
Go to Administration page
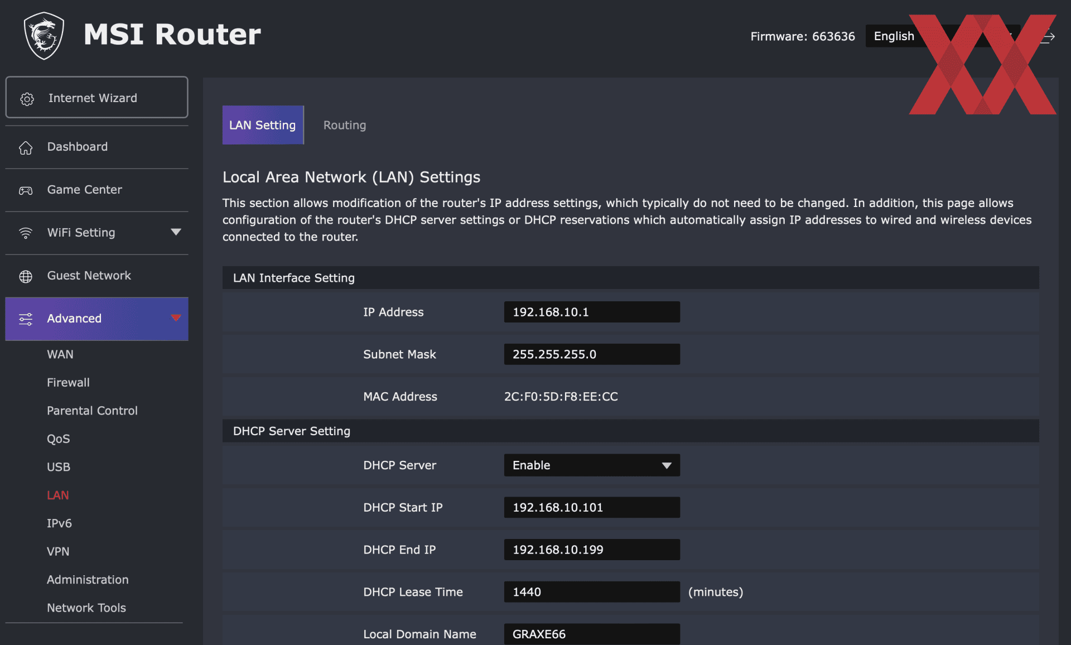pos(88,580)
